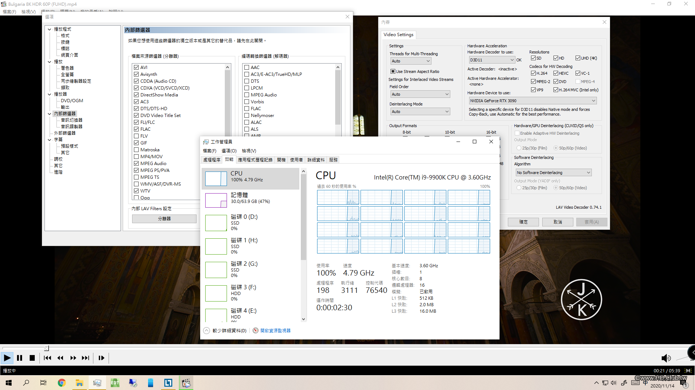Open NVIDIA GeForce RTX 3090 device dropdown
Screen dimensions: 695x390
[532, 101]
